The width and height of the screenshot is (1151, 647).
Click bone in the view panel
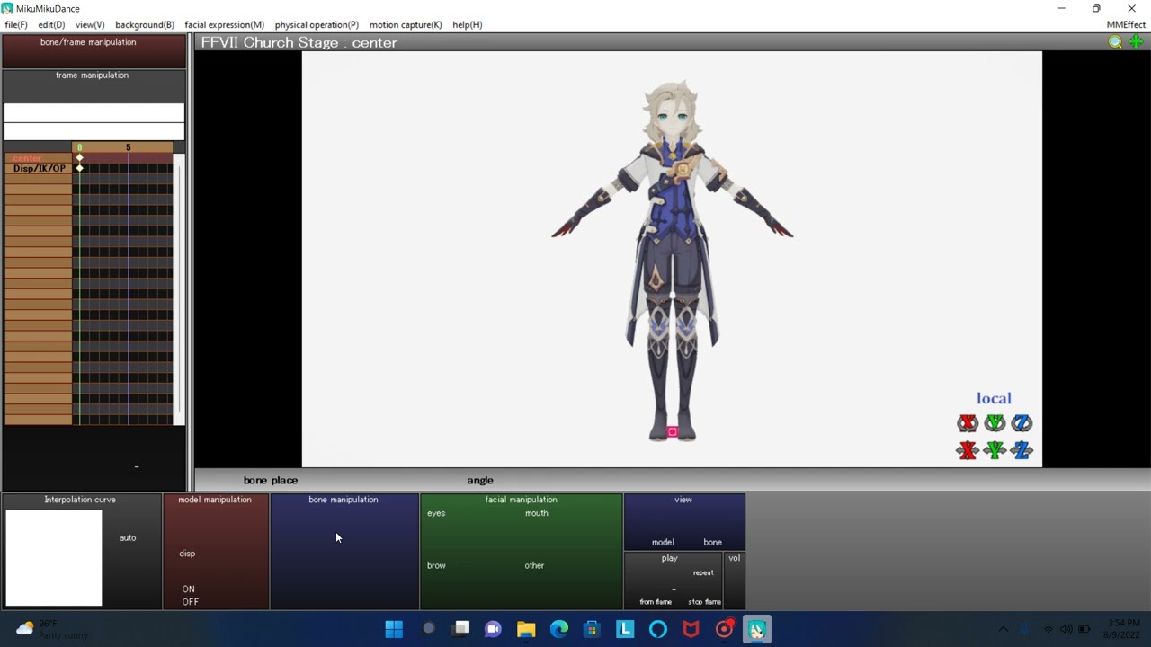point(712,542)
